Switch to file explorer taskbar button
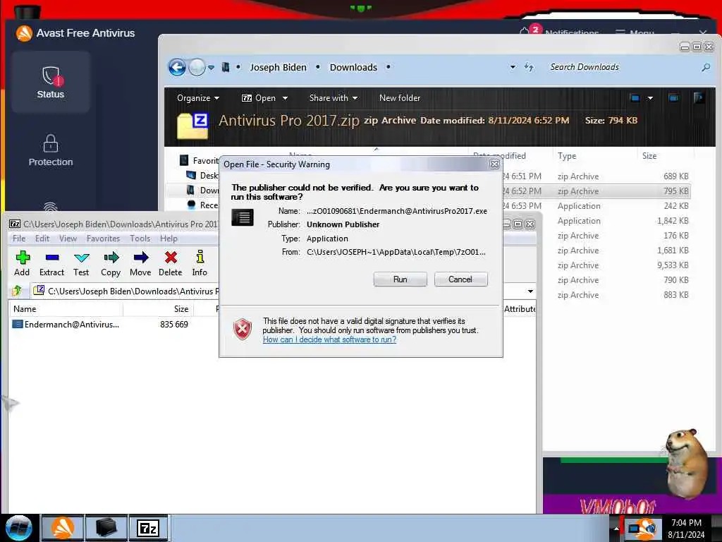This screenshot has height=542, width=722. point(106,528)
